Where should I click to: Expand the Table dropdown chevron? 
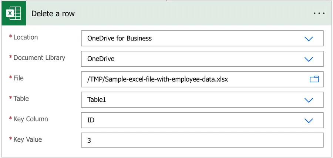point(309,100)
